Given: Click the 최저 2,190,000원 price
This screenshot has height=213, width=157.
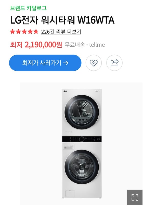Looking at the screenshot, I should [36, 45].
